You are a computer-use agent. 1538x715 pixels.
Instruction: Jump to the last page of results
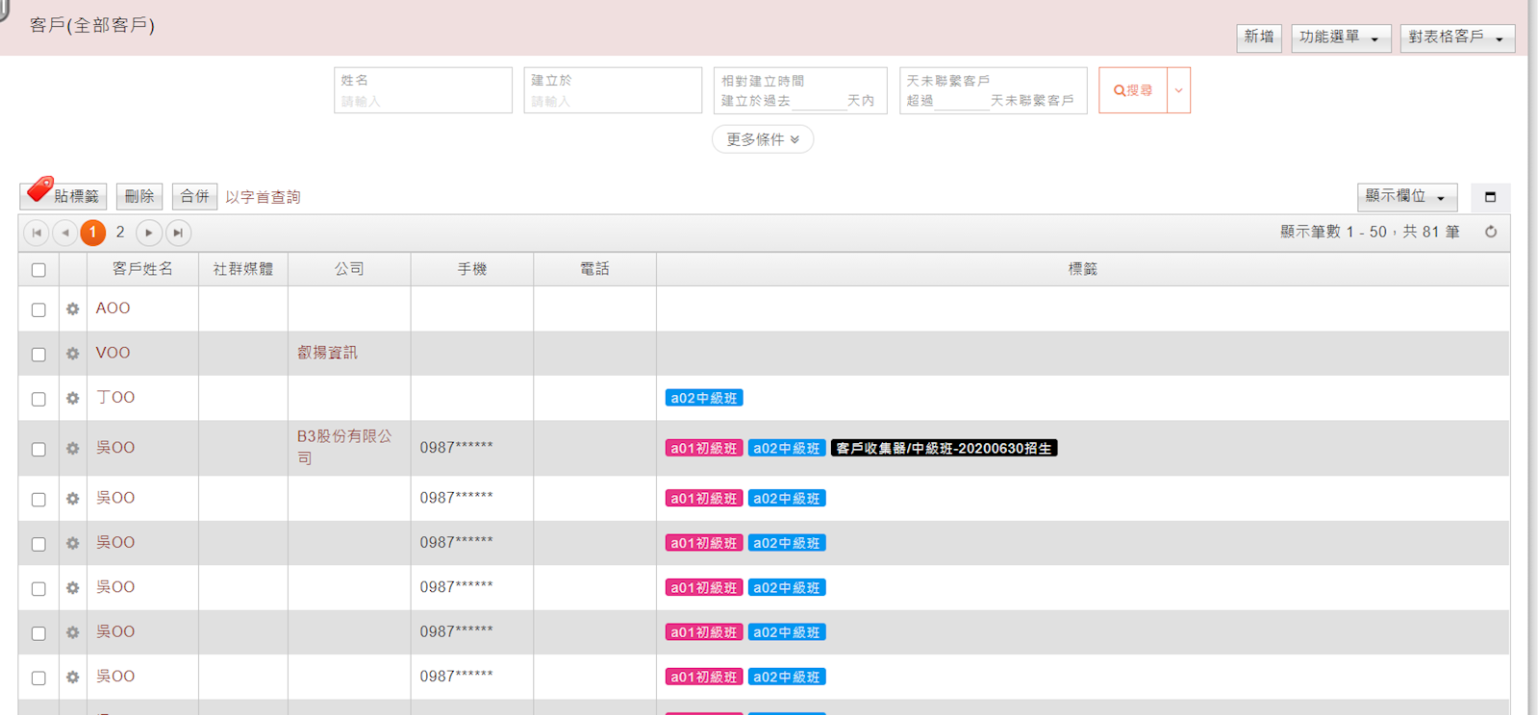click(178, 233)
